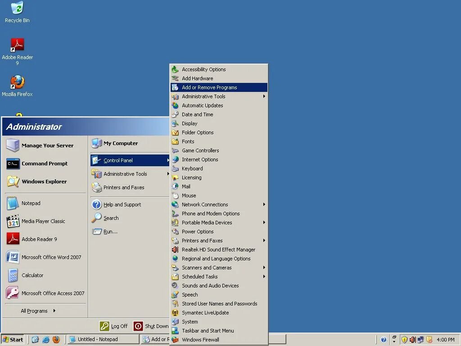
Task: Expand the Network Connections submenu arrow
Action: click(264, 205)
